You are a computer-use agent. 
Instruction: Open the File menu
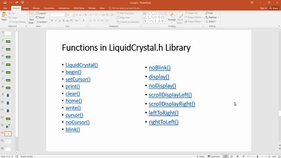pos(5,8)
